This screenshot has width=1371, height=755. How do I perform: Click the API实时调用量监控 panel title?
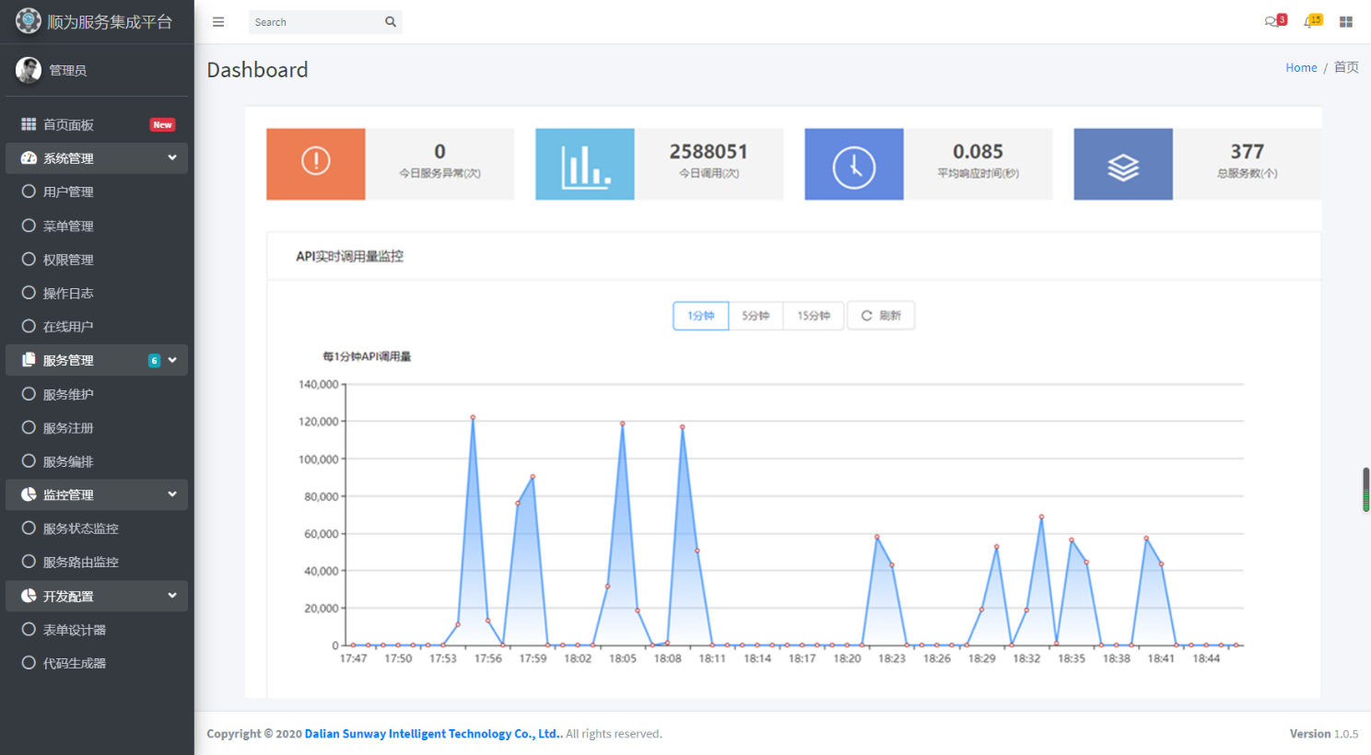click(x=349, y=256)
